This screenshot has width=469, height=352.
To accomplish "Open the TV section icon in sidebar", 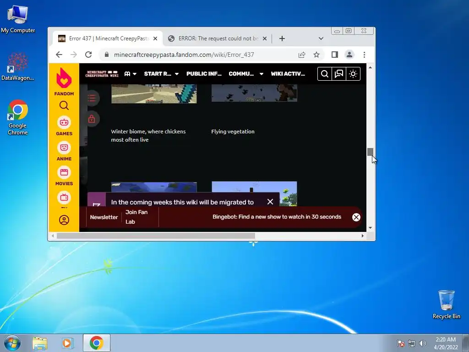I will click(64, 198).
